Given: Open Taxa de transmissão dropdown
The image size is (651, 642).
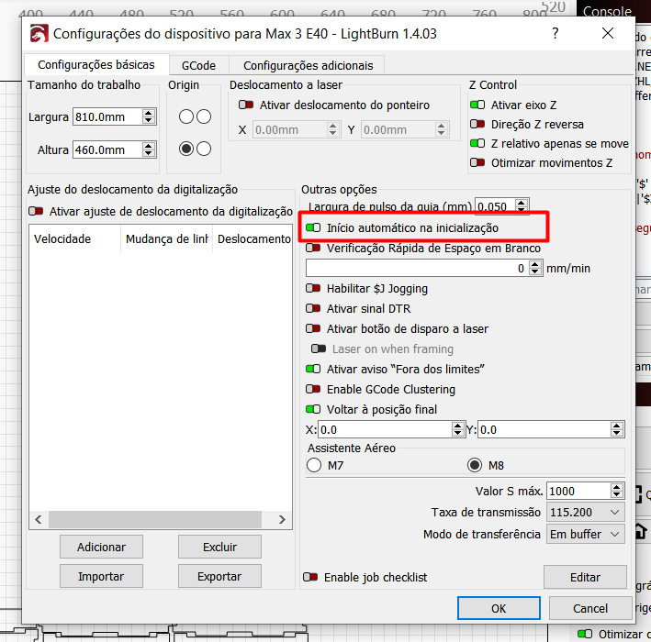Looking at the screenshot, I should (x=584, y=512).
